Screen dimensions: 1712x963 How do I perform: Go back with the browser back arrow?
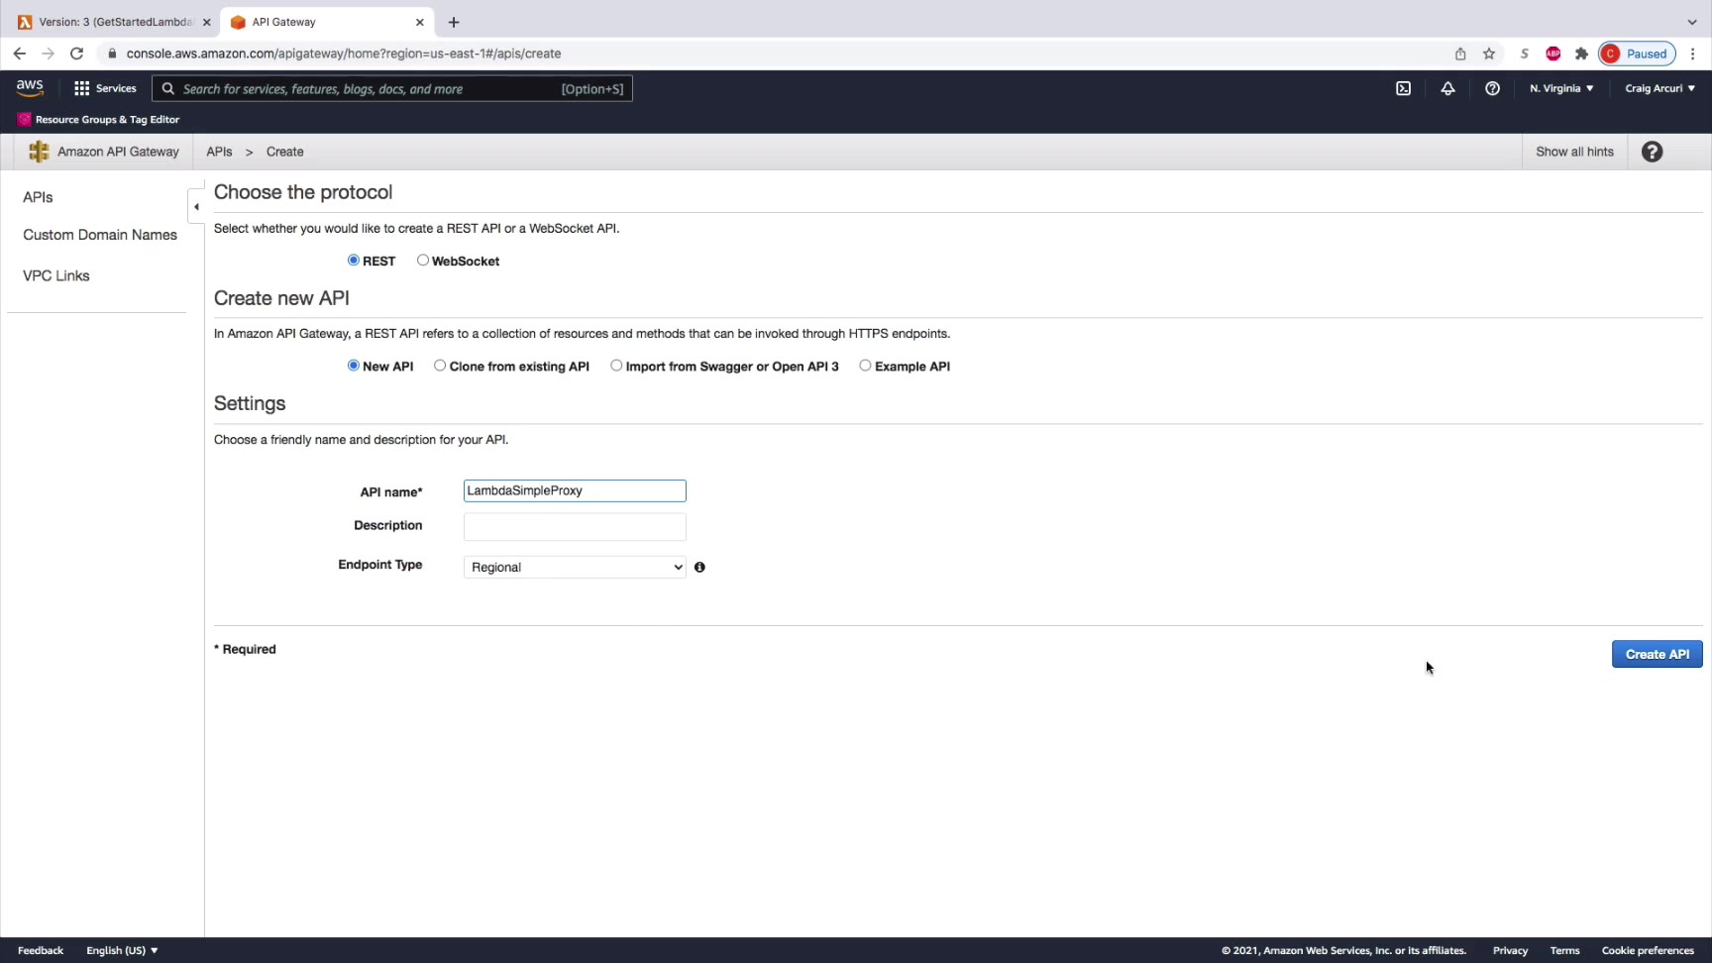(19, 53)
